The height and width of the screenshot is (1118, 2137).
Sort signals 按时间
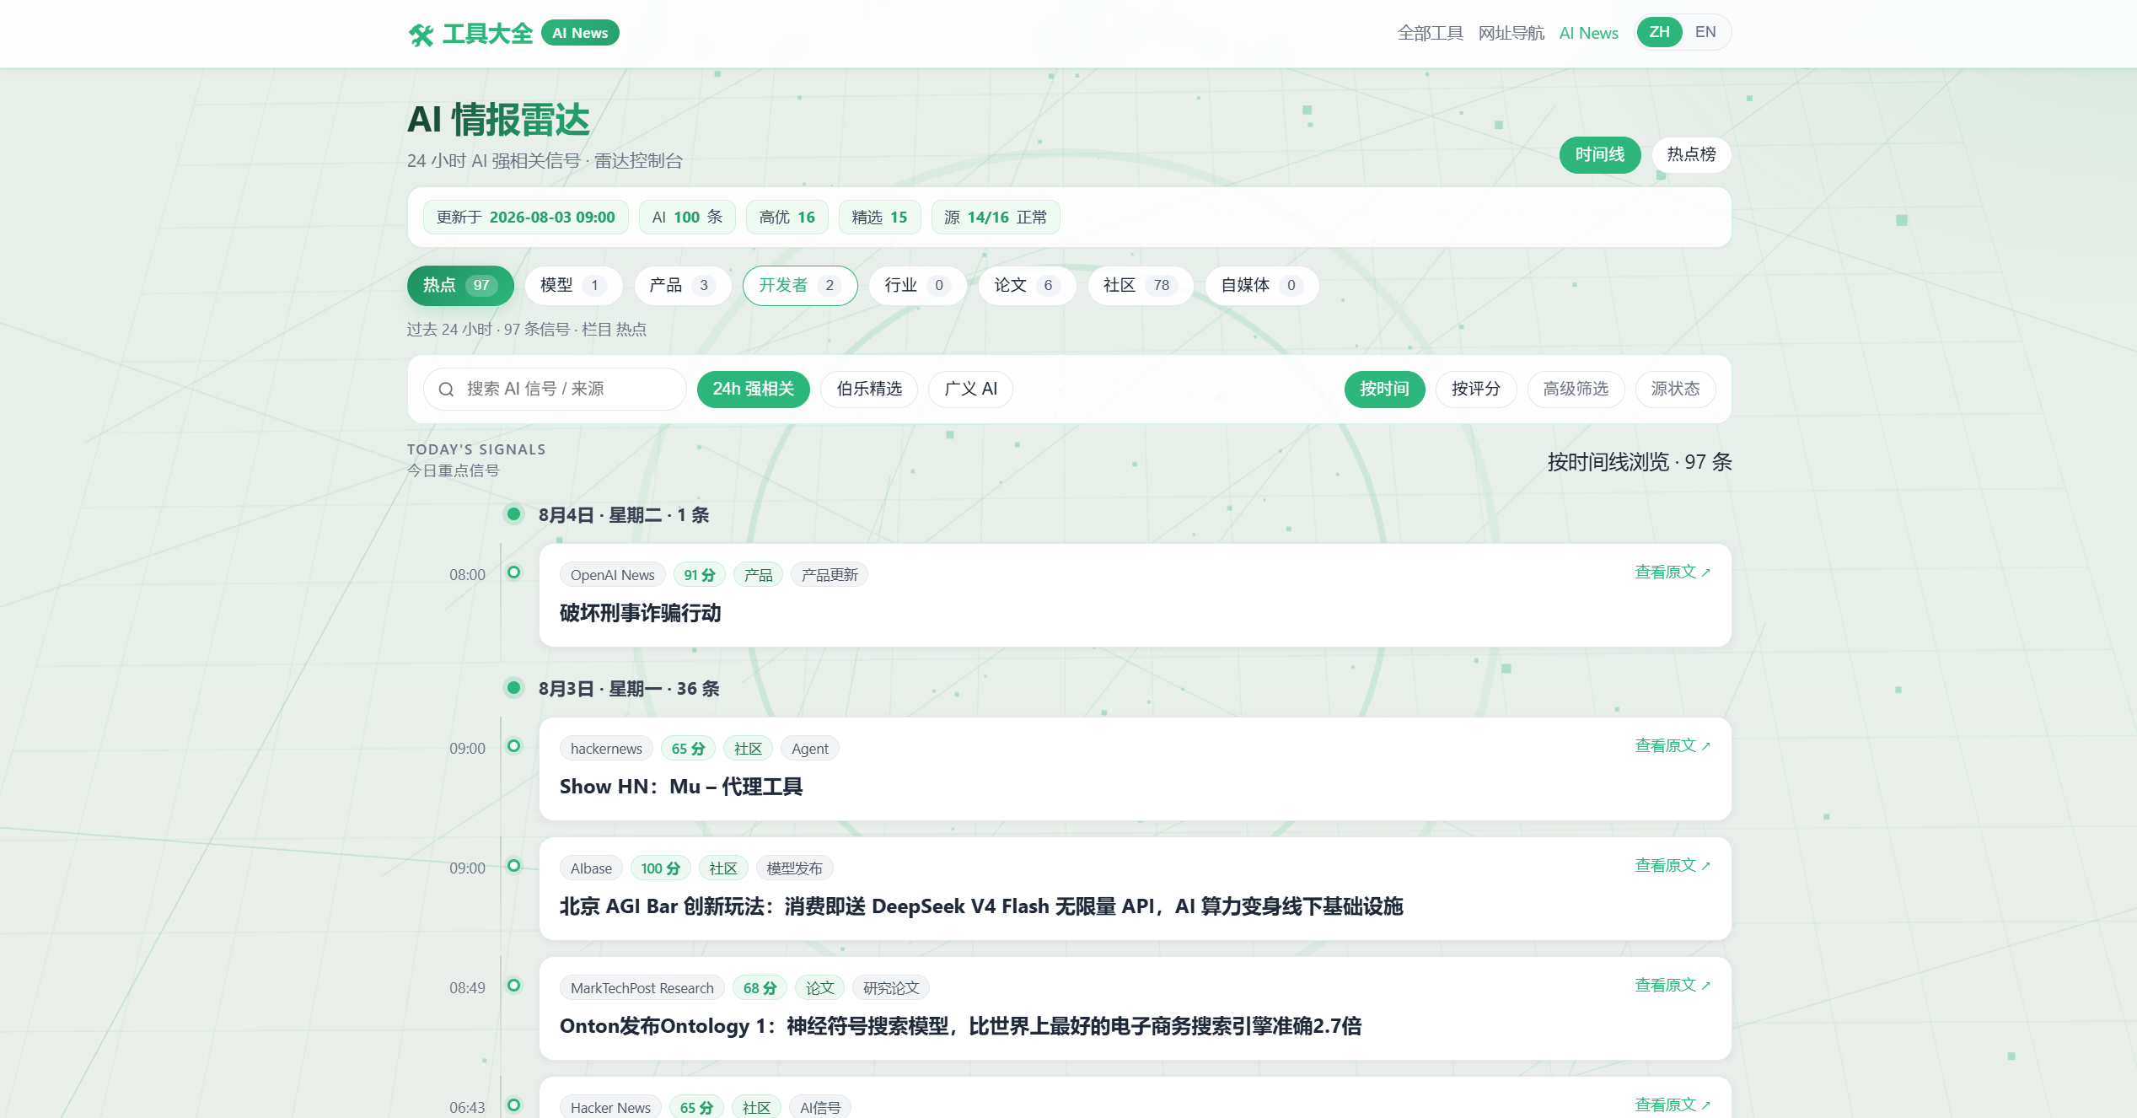(1384, 389)
